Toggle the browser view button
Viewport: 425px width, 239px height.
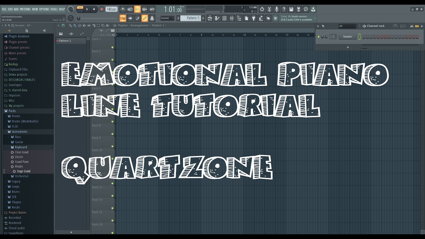point(239,18)
